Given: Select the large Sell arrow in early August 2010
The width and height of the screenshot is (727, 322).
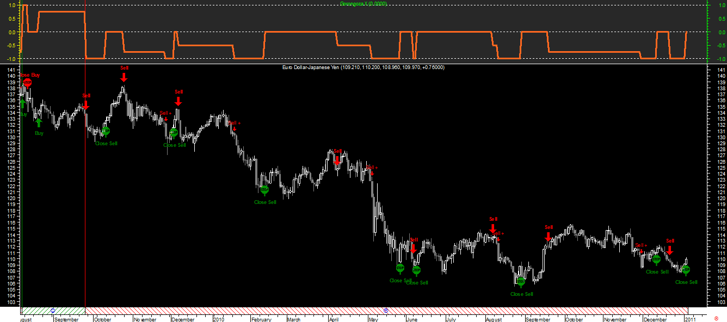Looking at the screenshot, I should pyautogui.click(x=493, y=228).
